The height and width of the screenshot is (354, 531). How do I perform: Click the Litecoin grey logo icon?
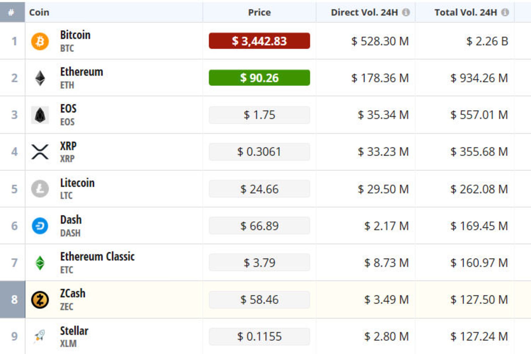click(x=40, y=189)
